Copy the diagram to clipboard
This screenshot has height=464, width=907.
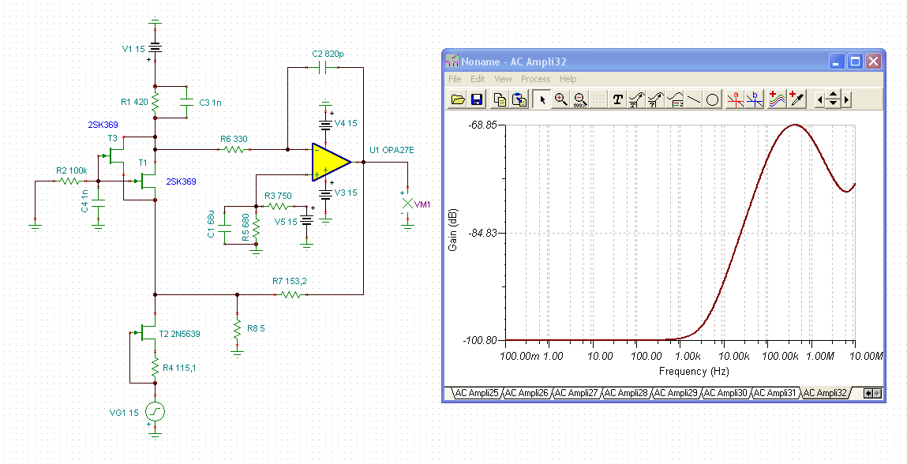coord(500,99)
